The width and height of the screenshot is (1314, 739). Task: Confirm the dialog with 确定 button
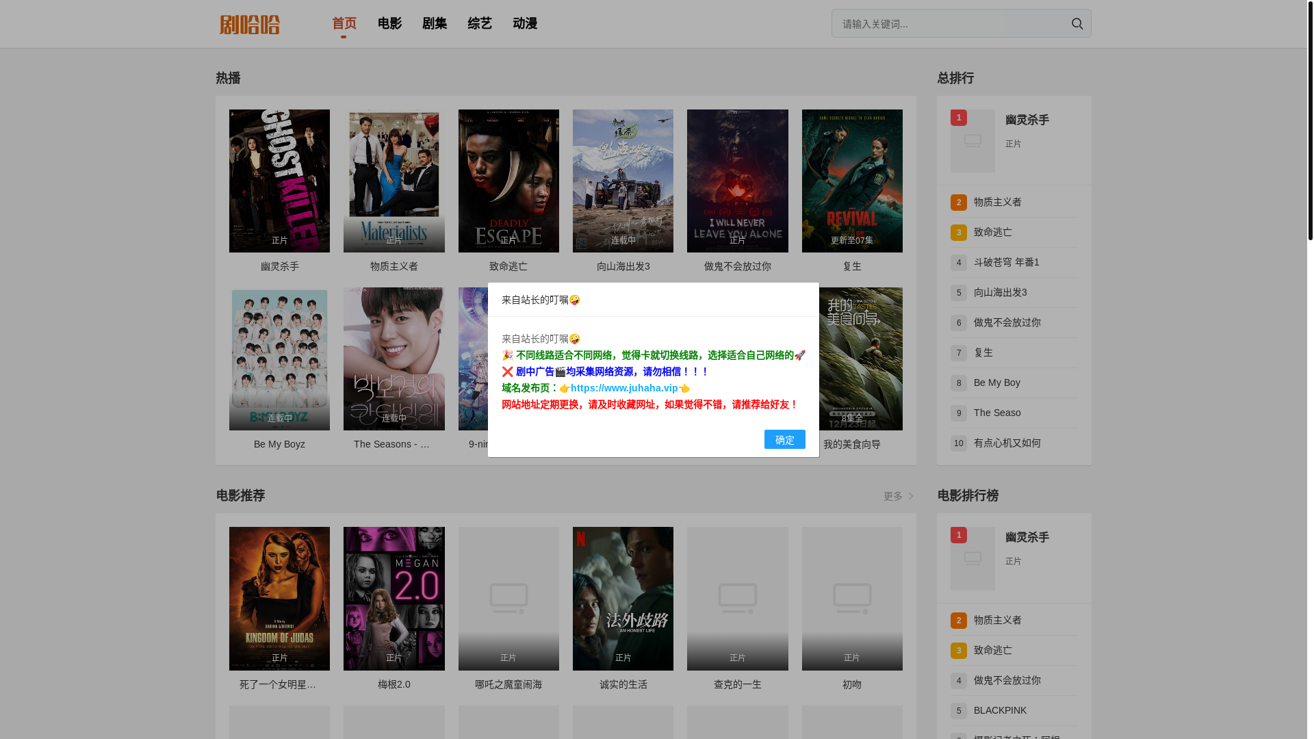coord(784,439)
